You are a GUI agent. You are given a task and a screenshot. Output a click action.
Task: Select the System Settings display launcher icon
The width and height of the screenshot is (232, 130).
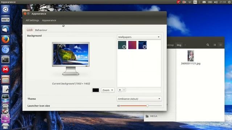[x=5, y=118]
